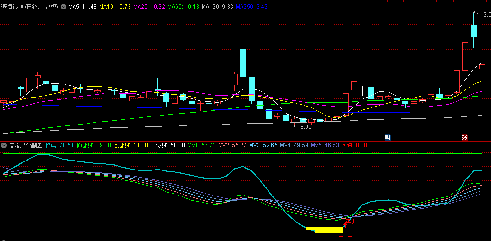Toggle the MA120 line label
The image size is (491, 241).
pyautogui.click(x=217, y=7)
